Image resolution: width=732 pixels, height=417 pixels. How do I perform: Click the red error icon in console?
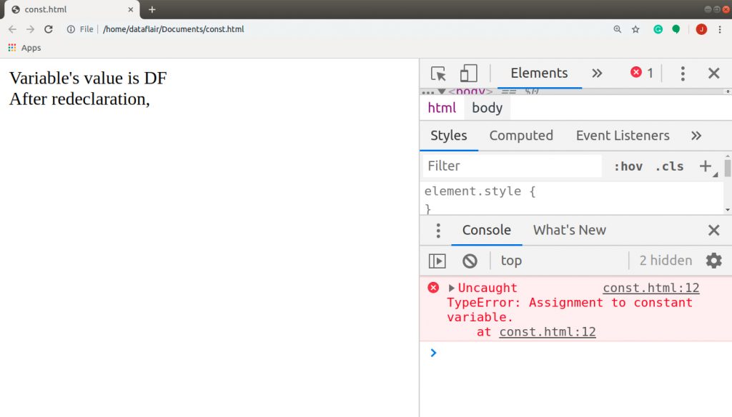click(x=433, y=288)
